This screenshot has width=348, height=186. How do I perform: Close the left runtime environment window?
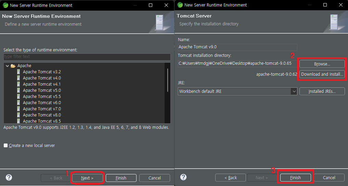[x=166, y=5]
